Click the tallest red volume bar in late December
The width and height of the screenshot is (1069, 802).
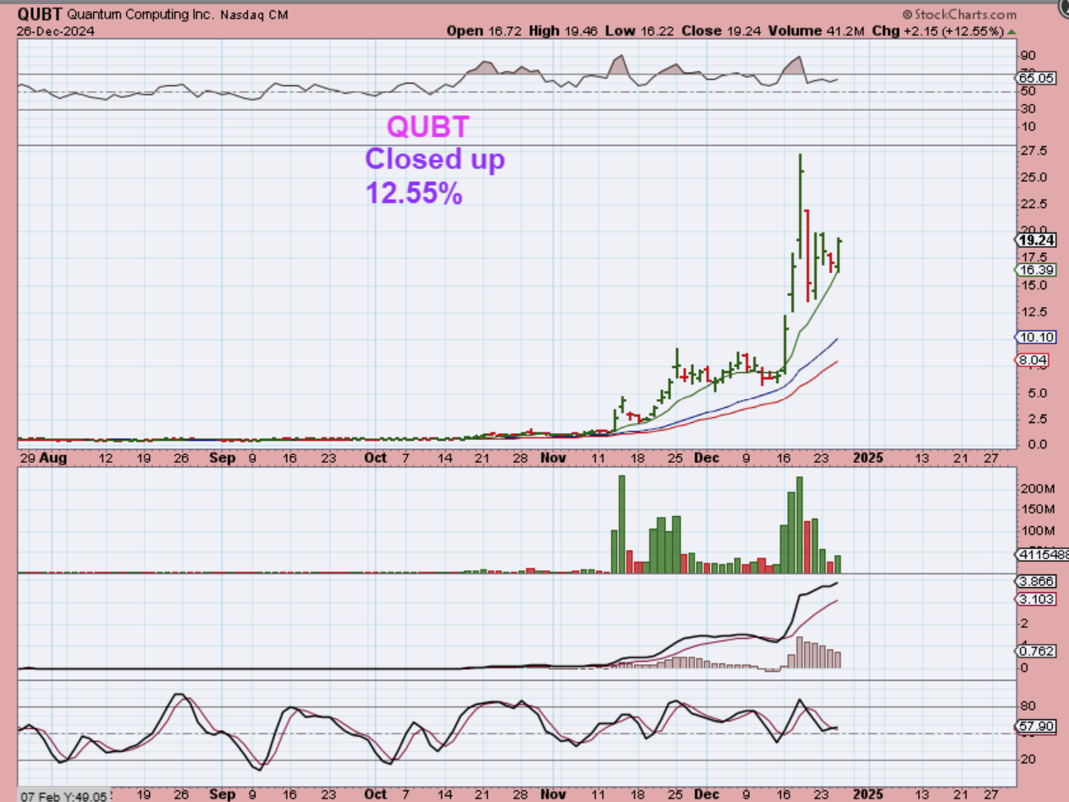coord(807,547)
